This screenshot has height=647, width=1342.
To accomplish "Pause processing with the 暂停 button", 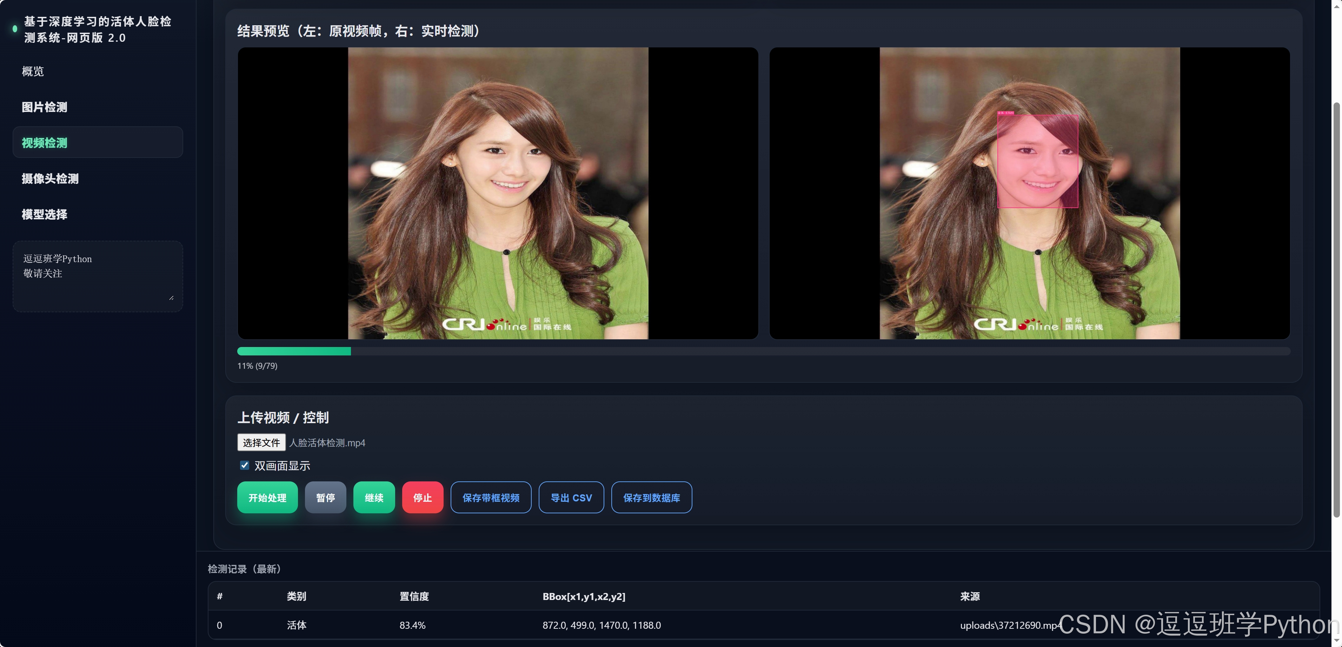I will coord(325,498).
